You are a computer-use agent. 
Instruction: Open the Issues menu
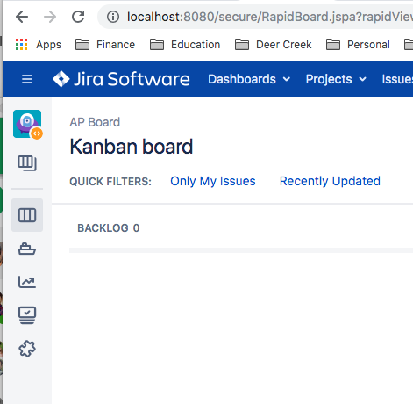click(x=397, y=79)
